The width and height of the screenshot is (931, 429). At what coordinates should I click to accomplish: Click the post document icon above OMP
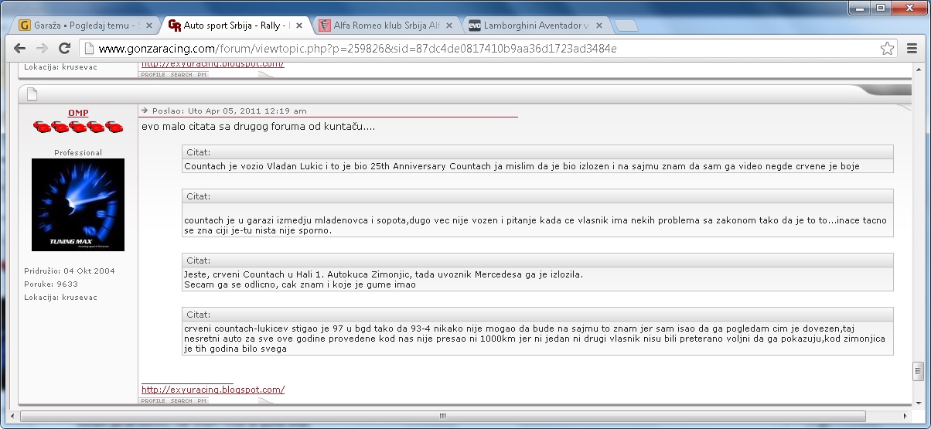point(32,94)
